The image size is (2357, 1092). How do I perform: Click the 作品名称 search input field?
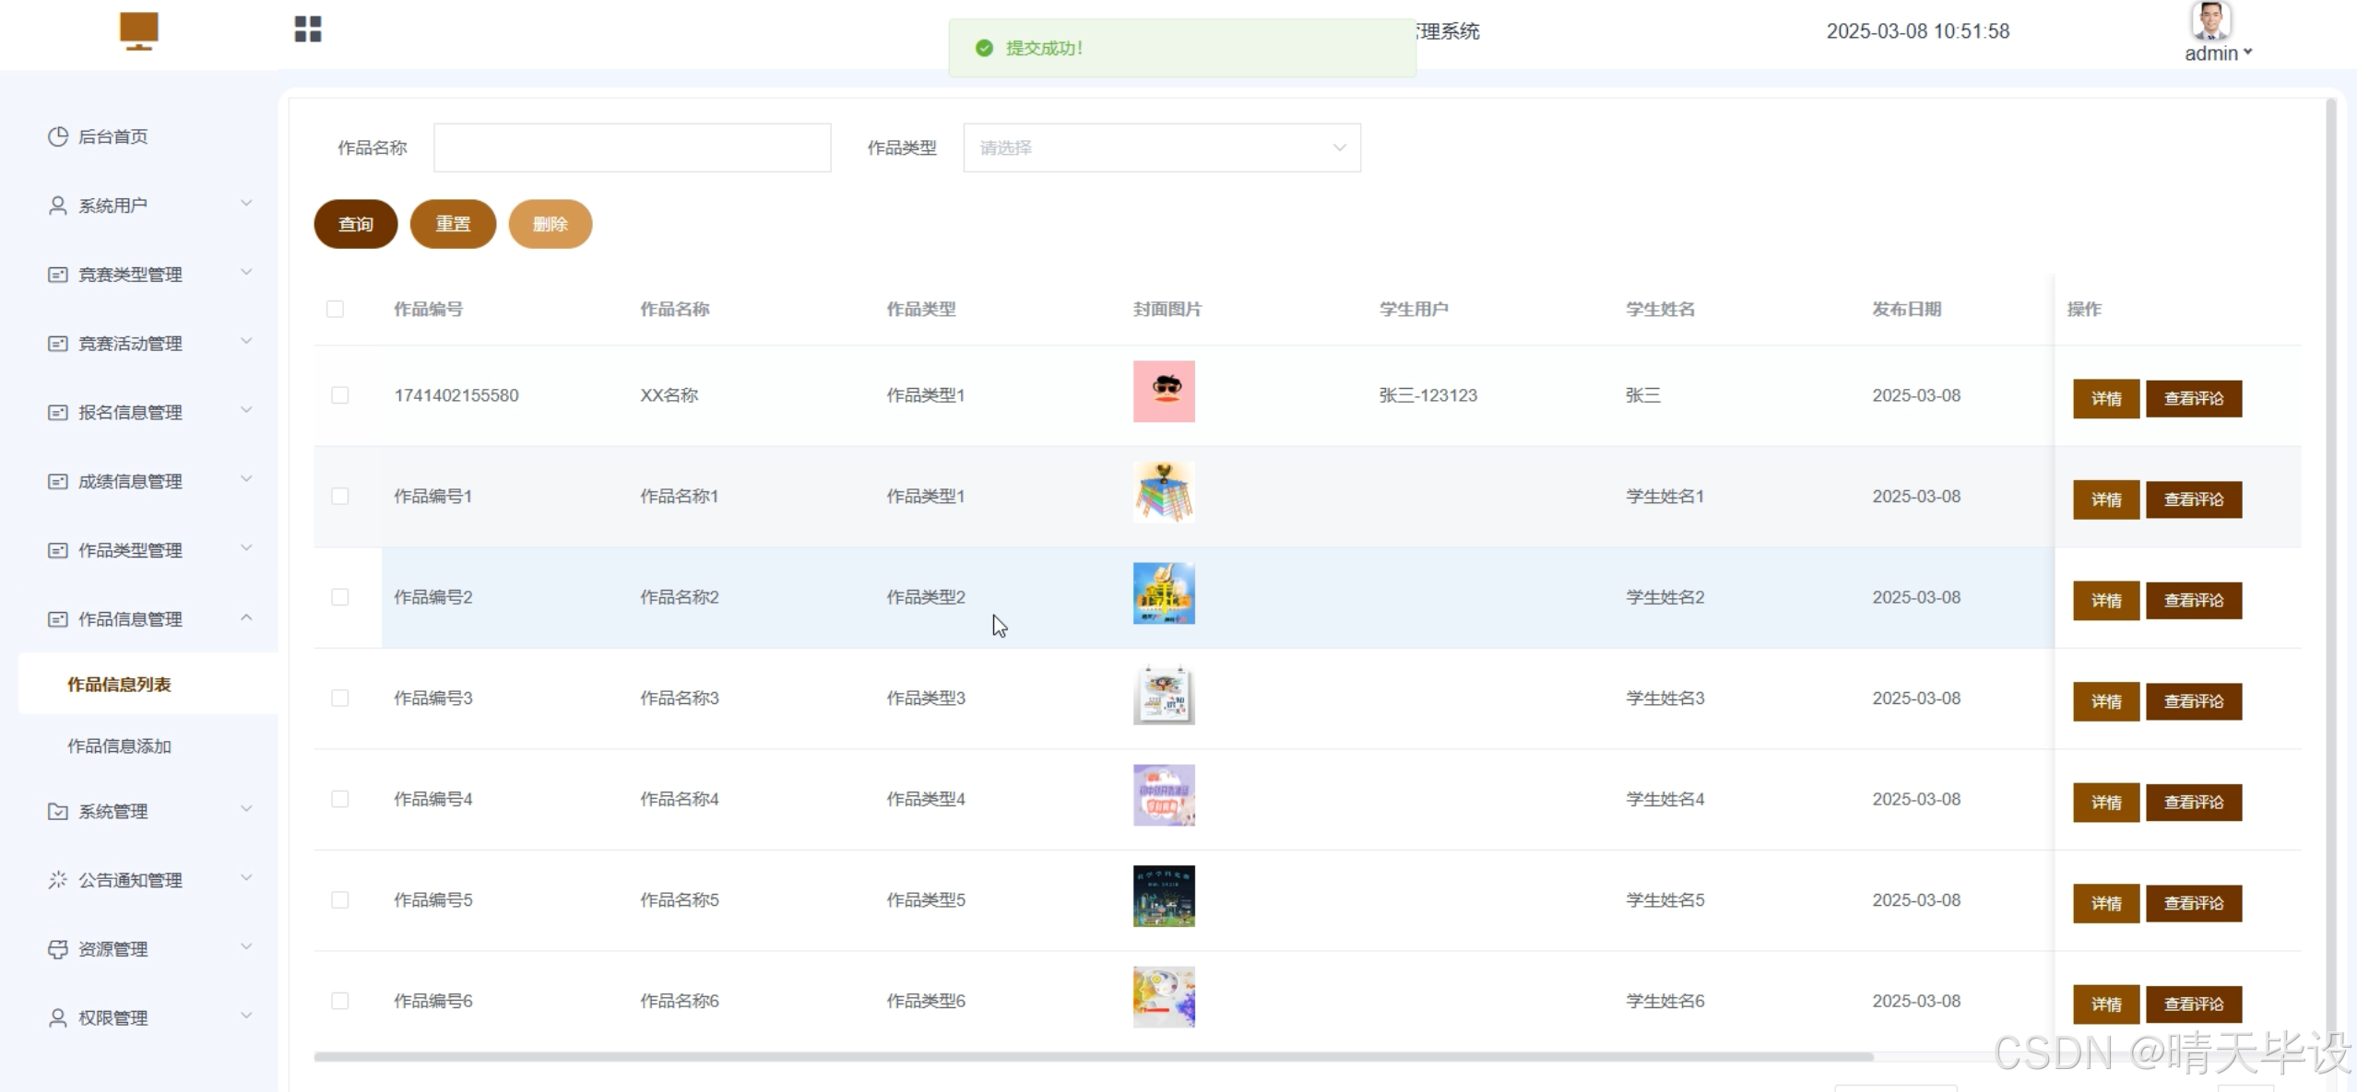[x=632, y=147]
